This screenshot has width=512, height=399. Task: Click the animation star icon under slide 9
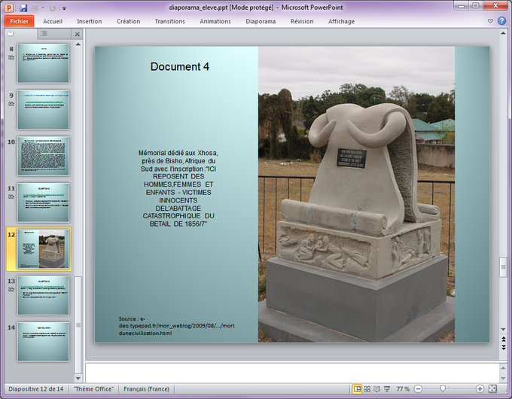click(11, 104)
